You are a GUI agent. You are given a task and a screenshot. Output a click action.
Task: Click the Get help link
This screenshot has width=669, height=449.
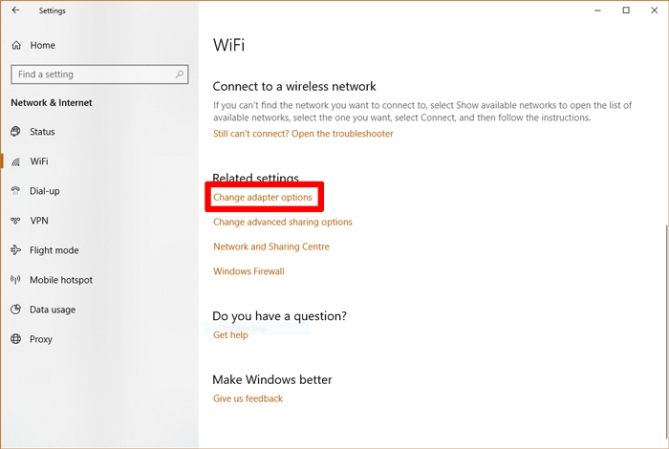(x=230, y=334)
